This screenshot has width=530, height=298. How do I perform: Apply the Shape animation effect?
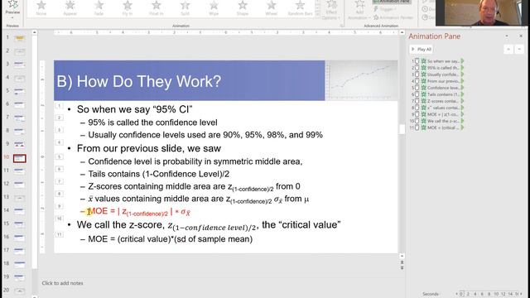point(243,8)
